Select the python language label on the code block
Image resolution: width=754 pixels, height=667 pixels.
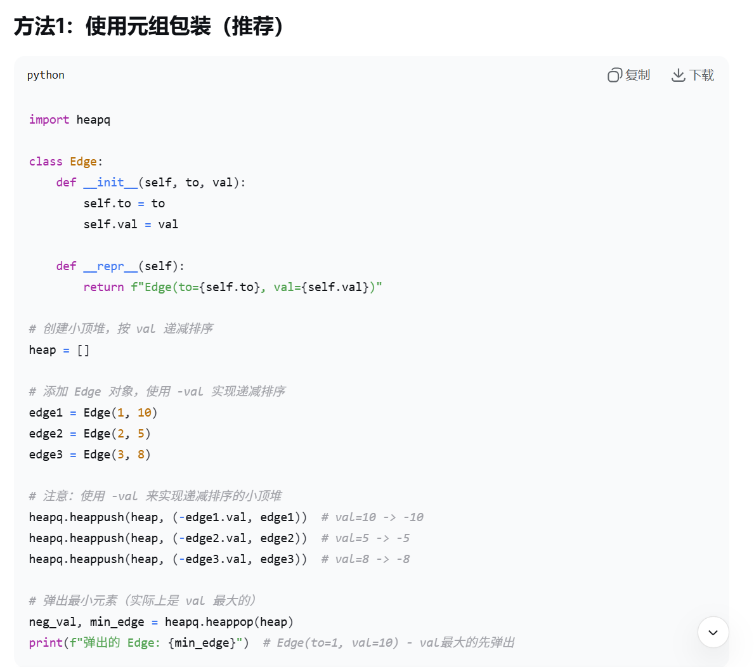45,75
